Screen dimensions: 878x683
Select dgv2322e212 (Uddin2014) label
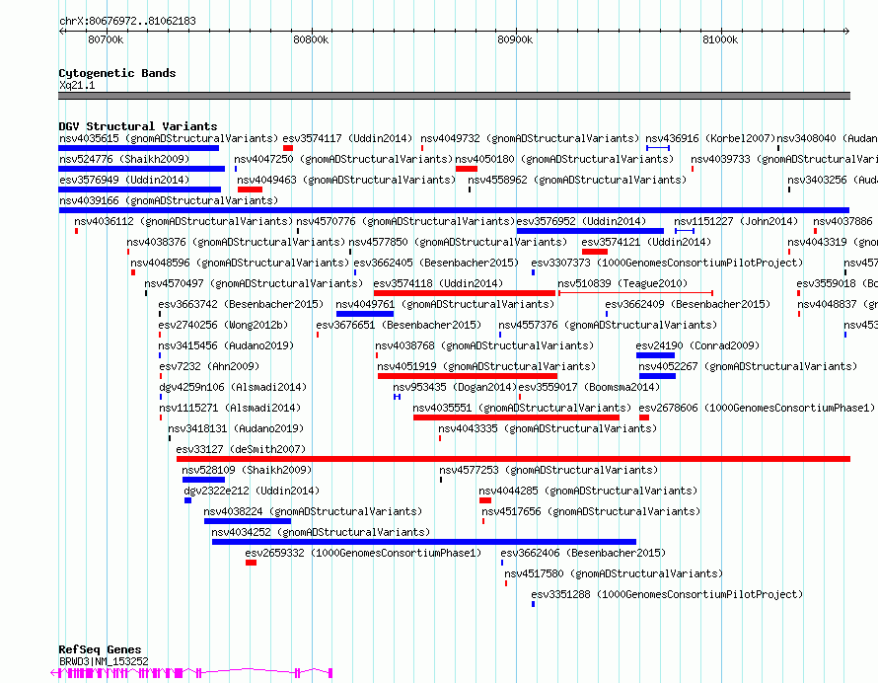click(x=252, y=491)
